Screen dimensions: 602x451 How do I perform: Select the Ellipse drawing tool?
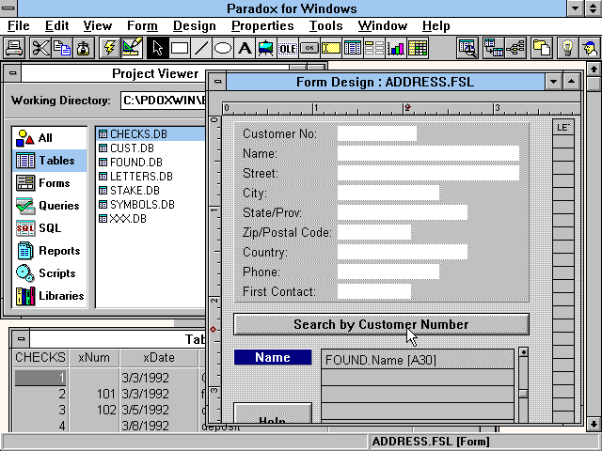coord(223,48)
